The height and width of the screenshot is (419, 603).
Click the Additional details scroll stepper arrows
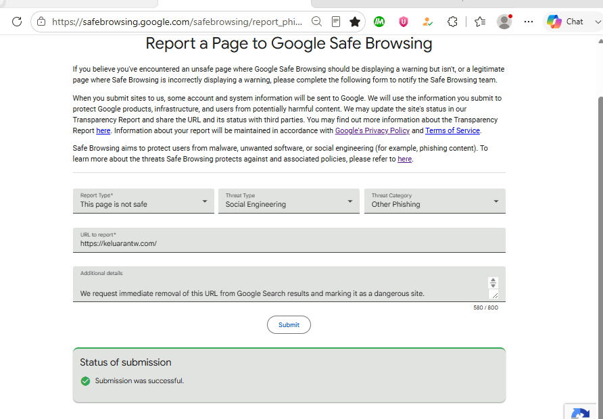coord(493,282)
